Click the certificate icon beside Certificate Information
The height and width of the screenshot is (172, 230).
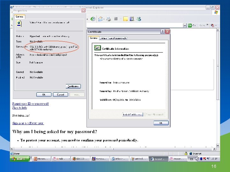point(97,48)
